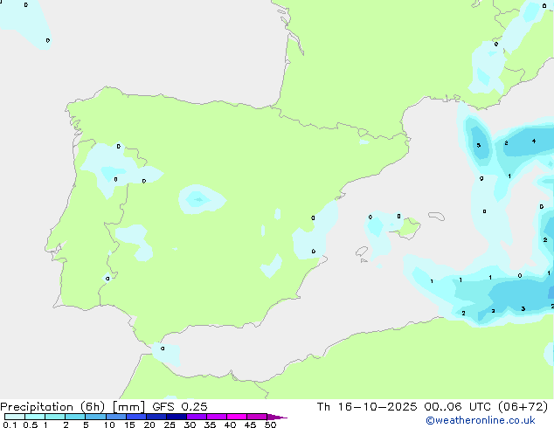Click the 'GFS 0.25' model label
Viewport: 554px width, 428px height.
[x=180, y=407]
